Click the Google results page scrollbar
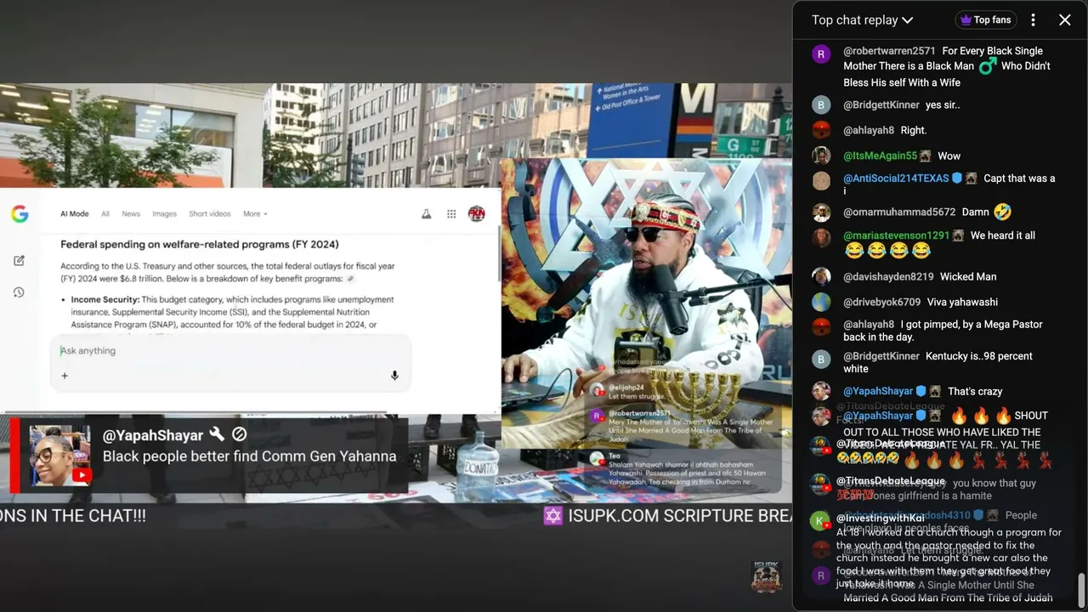 498,255
